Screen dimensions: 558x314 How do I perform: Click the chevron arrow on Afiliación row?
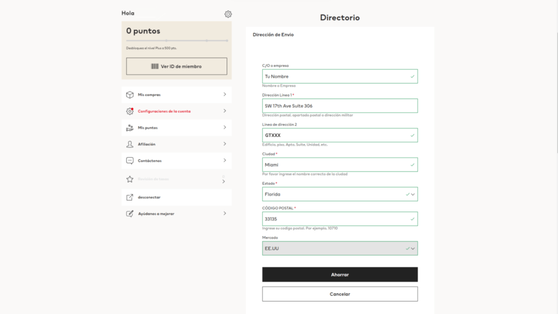225,144
